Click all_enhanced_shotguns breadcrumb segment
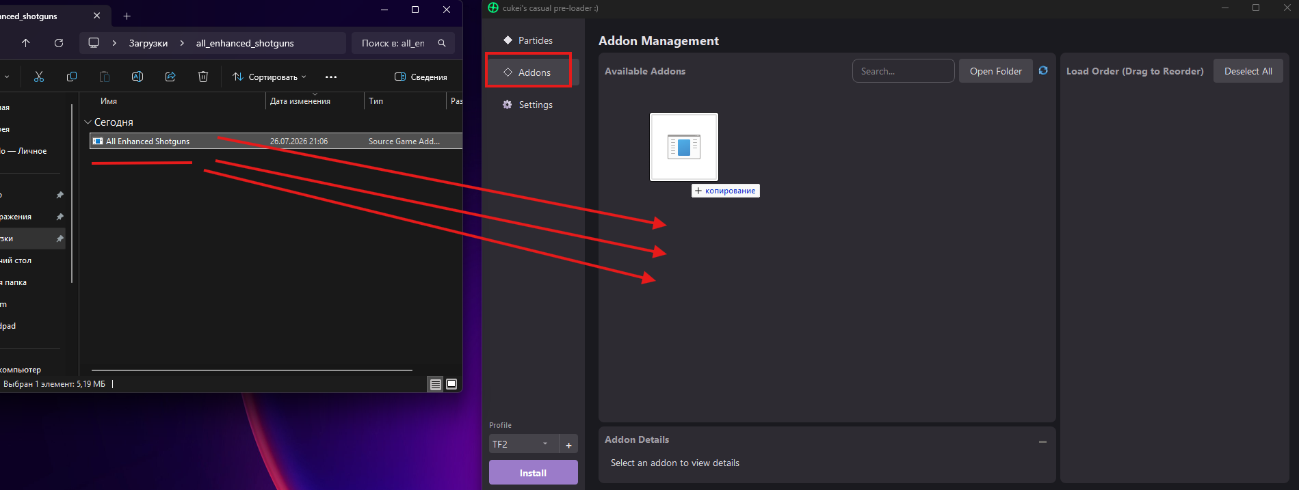Screen dimensions: 1299x490 click(x=245, y=43)
